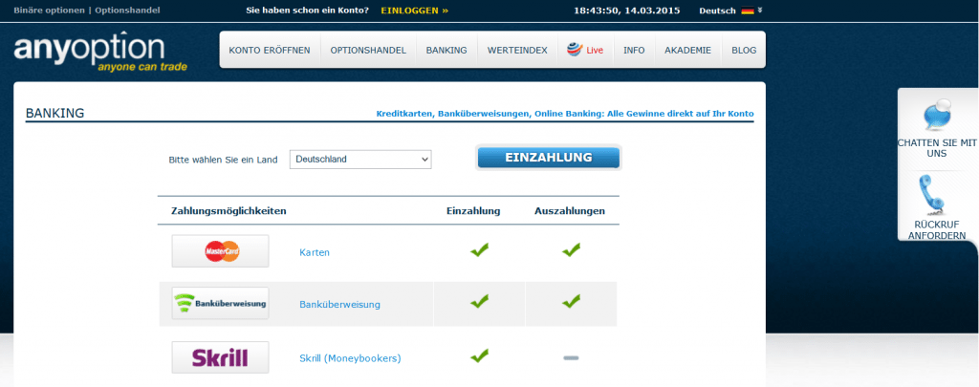This screenshot has height=387, width=979.
Task: Click the anyoption logo
Action: tap(100, 54)
